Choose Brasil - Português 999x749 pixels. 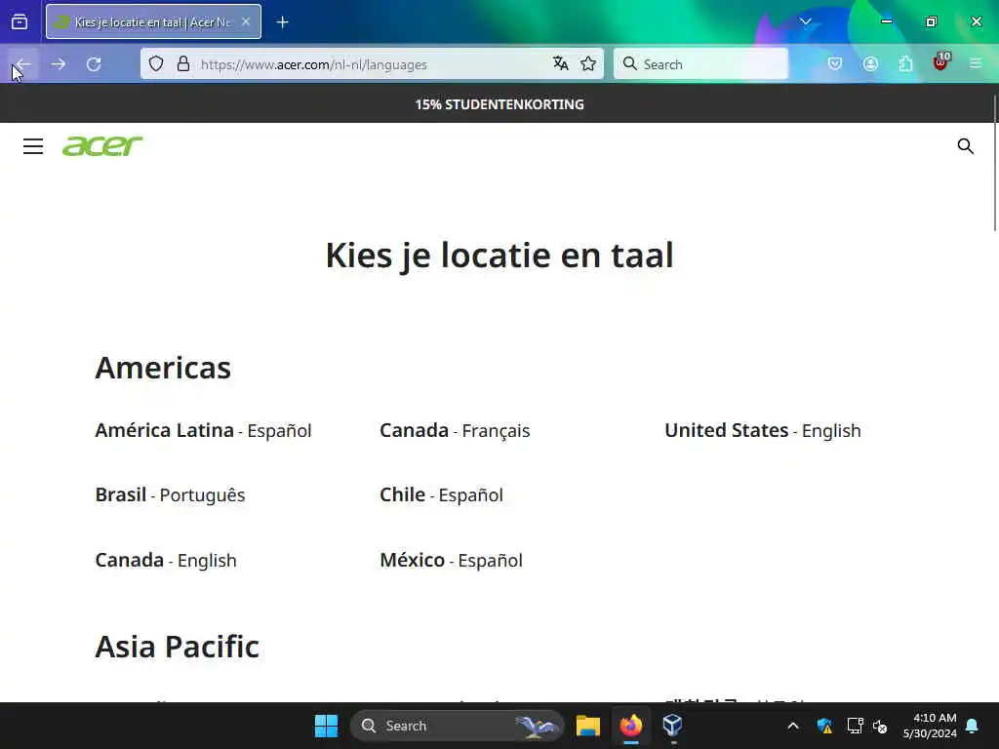tap(170, 494)
